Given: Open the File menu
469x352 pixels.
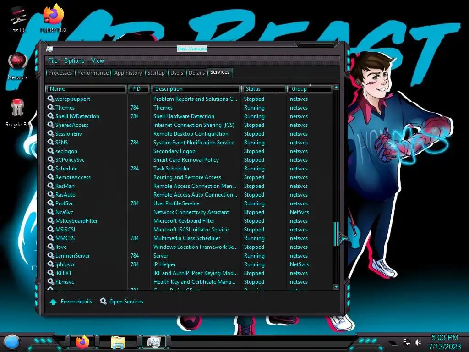Looking at the screenshot, I should coord(53,60).
